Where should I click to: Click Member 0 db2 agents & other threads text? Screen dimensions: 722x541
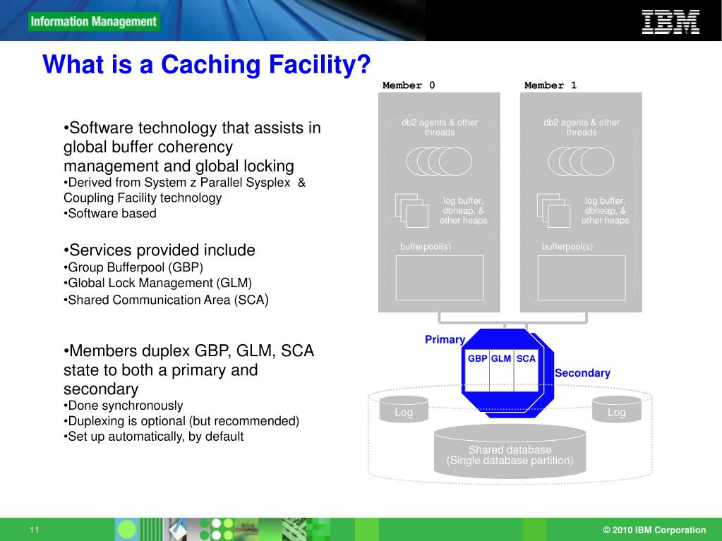(439, 128)
